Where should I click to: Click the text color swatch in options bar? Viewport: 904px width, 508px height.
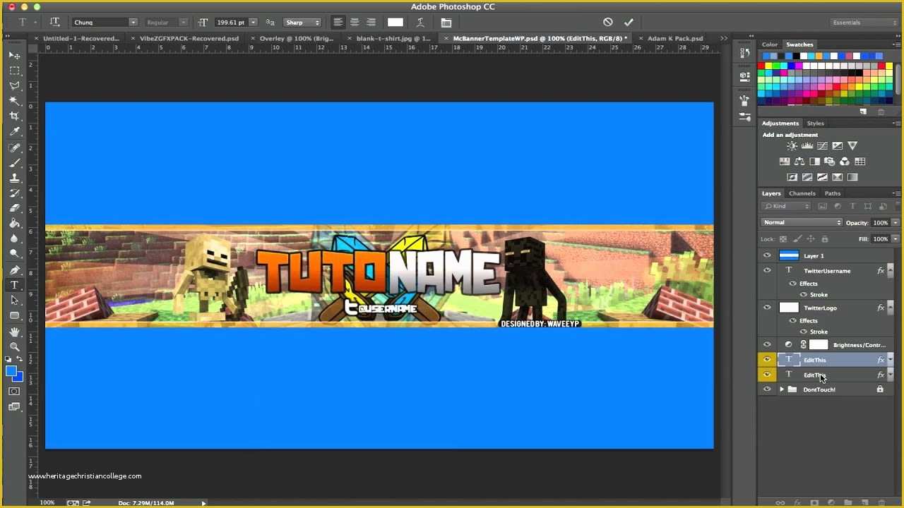point(395,22)
